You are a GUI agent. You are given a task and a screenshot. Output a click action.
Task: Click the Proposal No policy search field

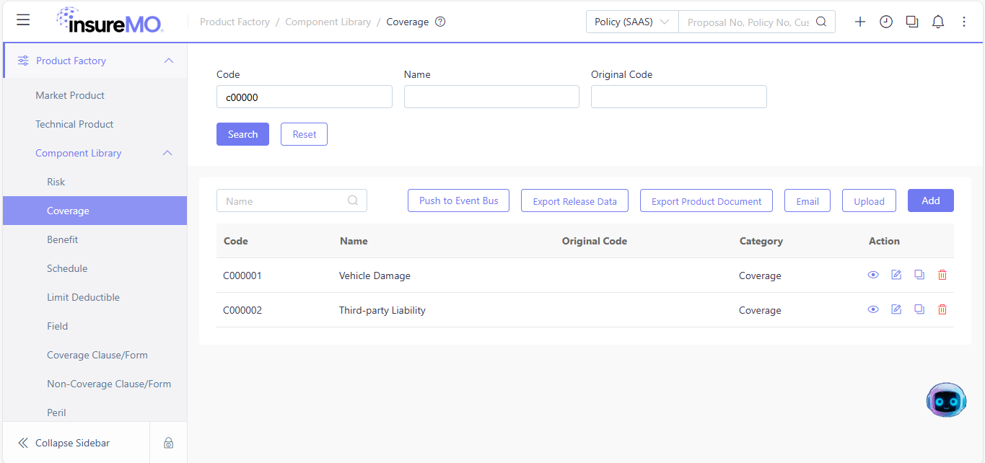[x=748, y=22]
